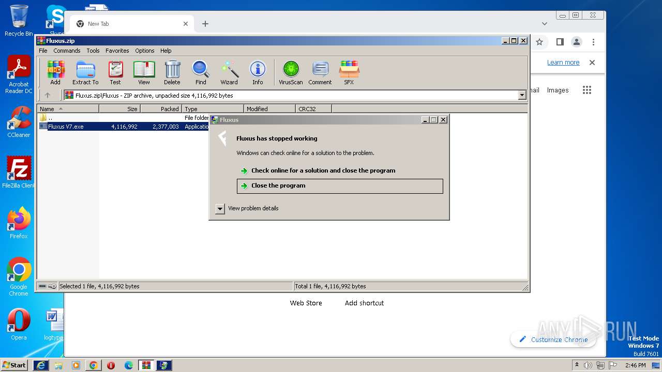Image resolution: width=662 pixels, height=372 pixels.
Task: Go up one folder level arrow
Action: tap(48, 95)
